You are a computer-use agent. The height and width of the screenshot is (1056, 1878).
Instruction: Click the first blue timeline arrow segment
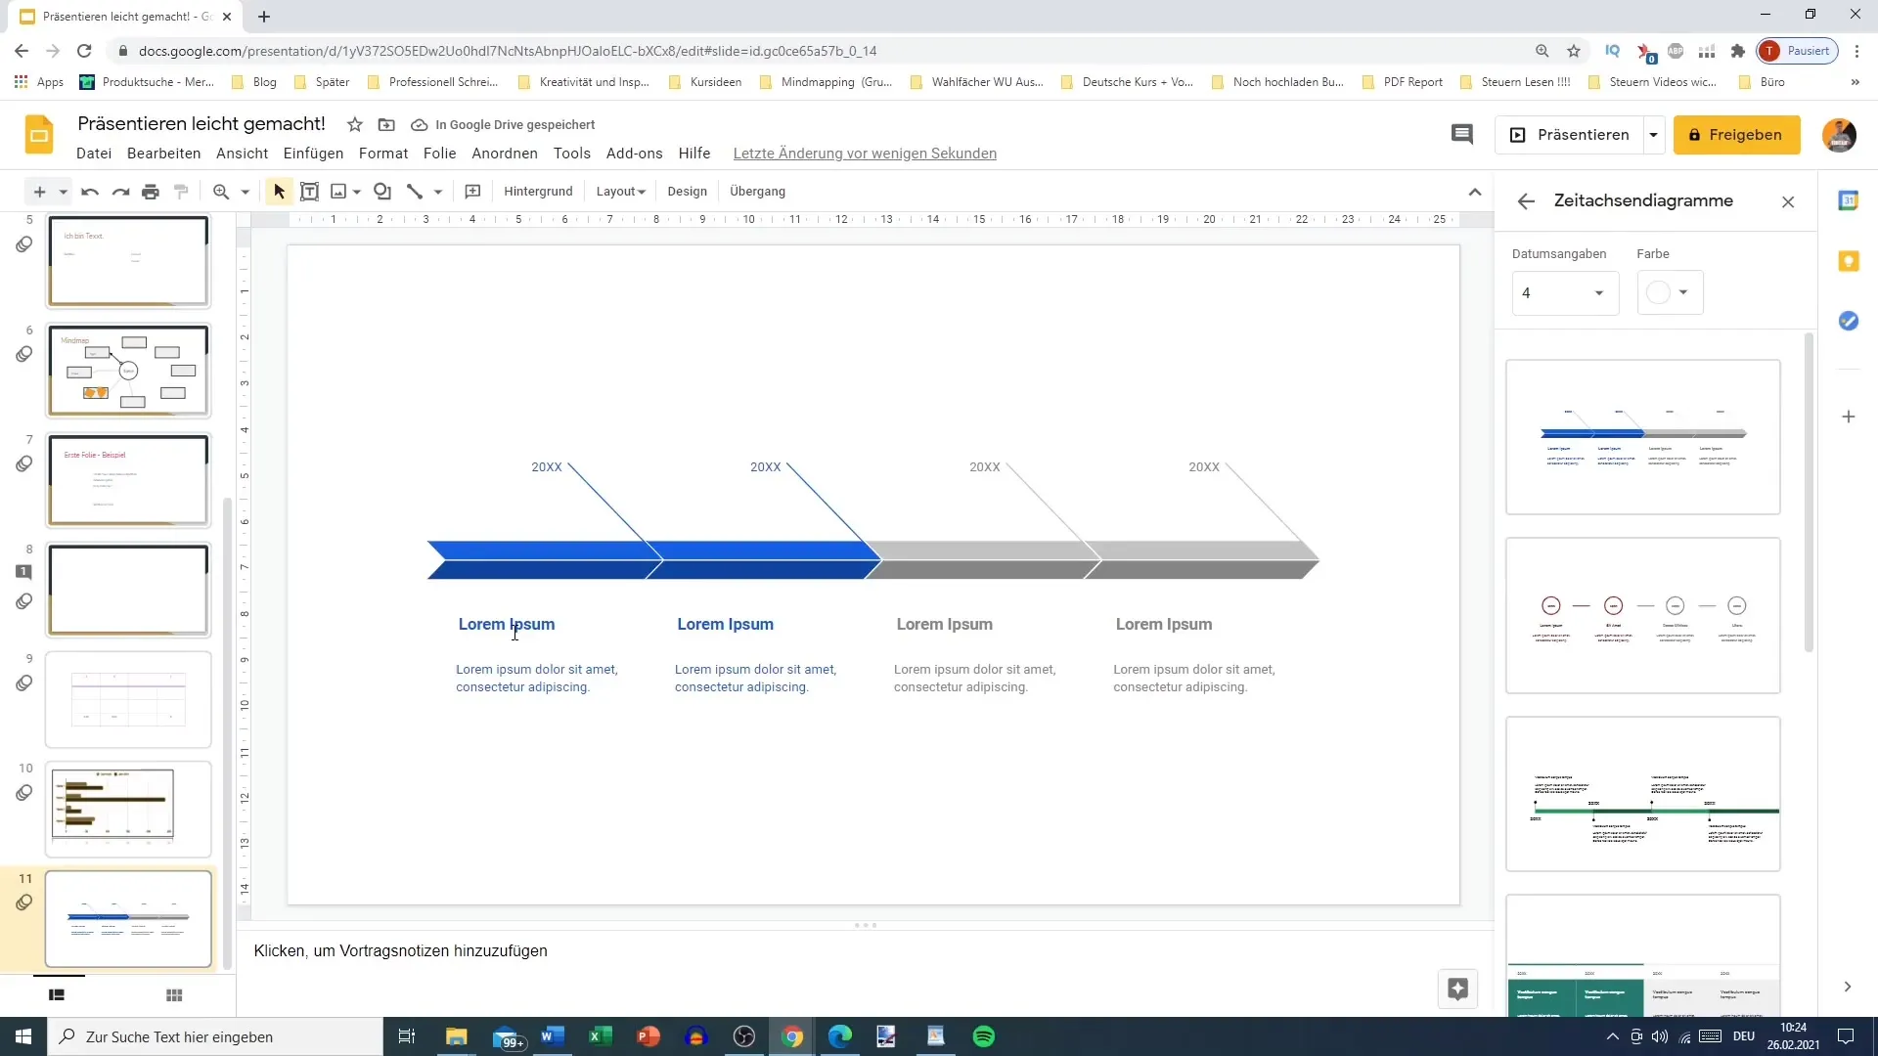(545, 560)
